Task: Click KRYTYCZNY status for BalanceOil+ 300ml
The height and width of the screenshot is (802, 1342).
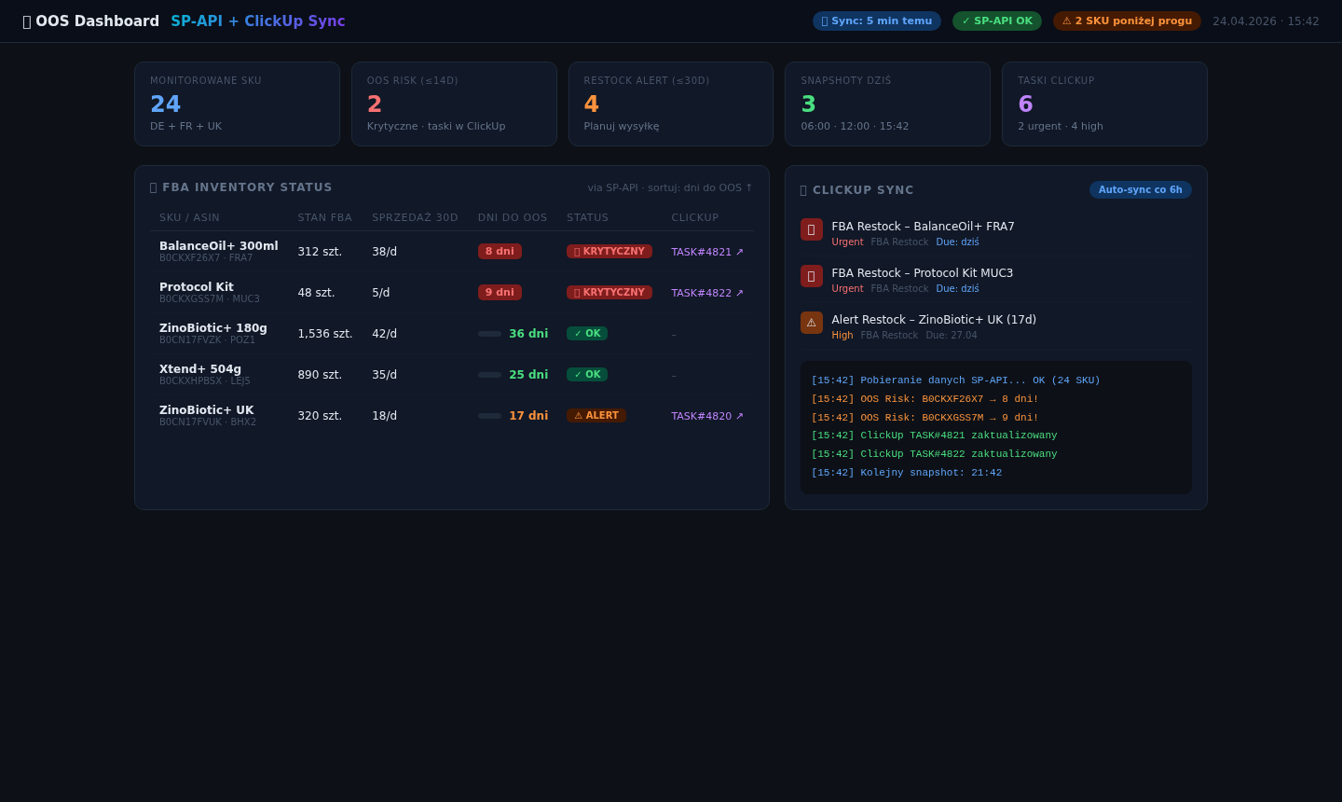Action: click(609, 252)
